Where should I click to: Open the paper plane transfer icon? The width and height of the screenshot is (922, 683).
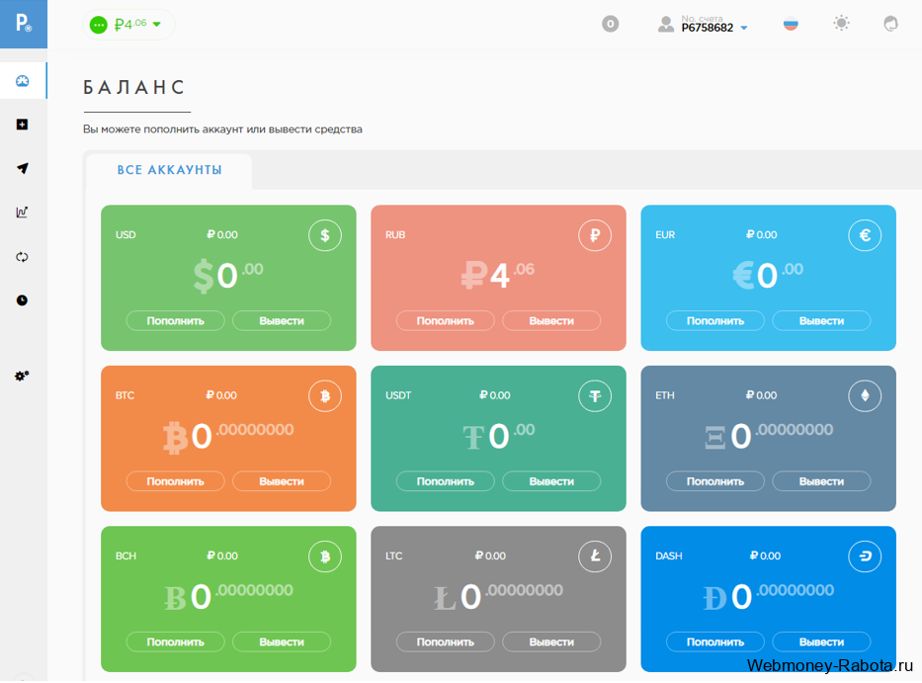tap(23, 168)
